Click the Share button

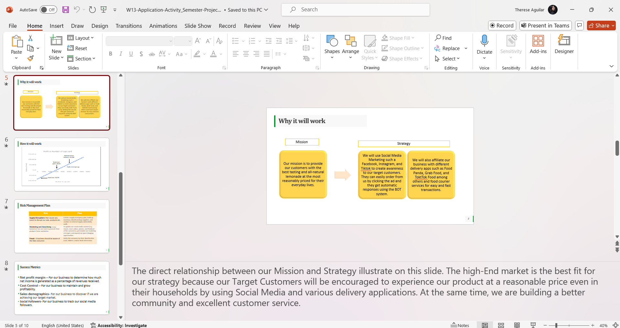601,26
